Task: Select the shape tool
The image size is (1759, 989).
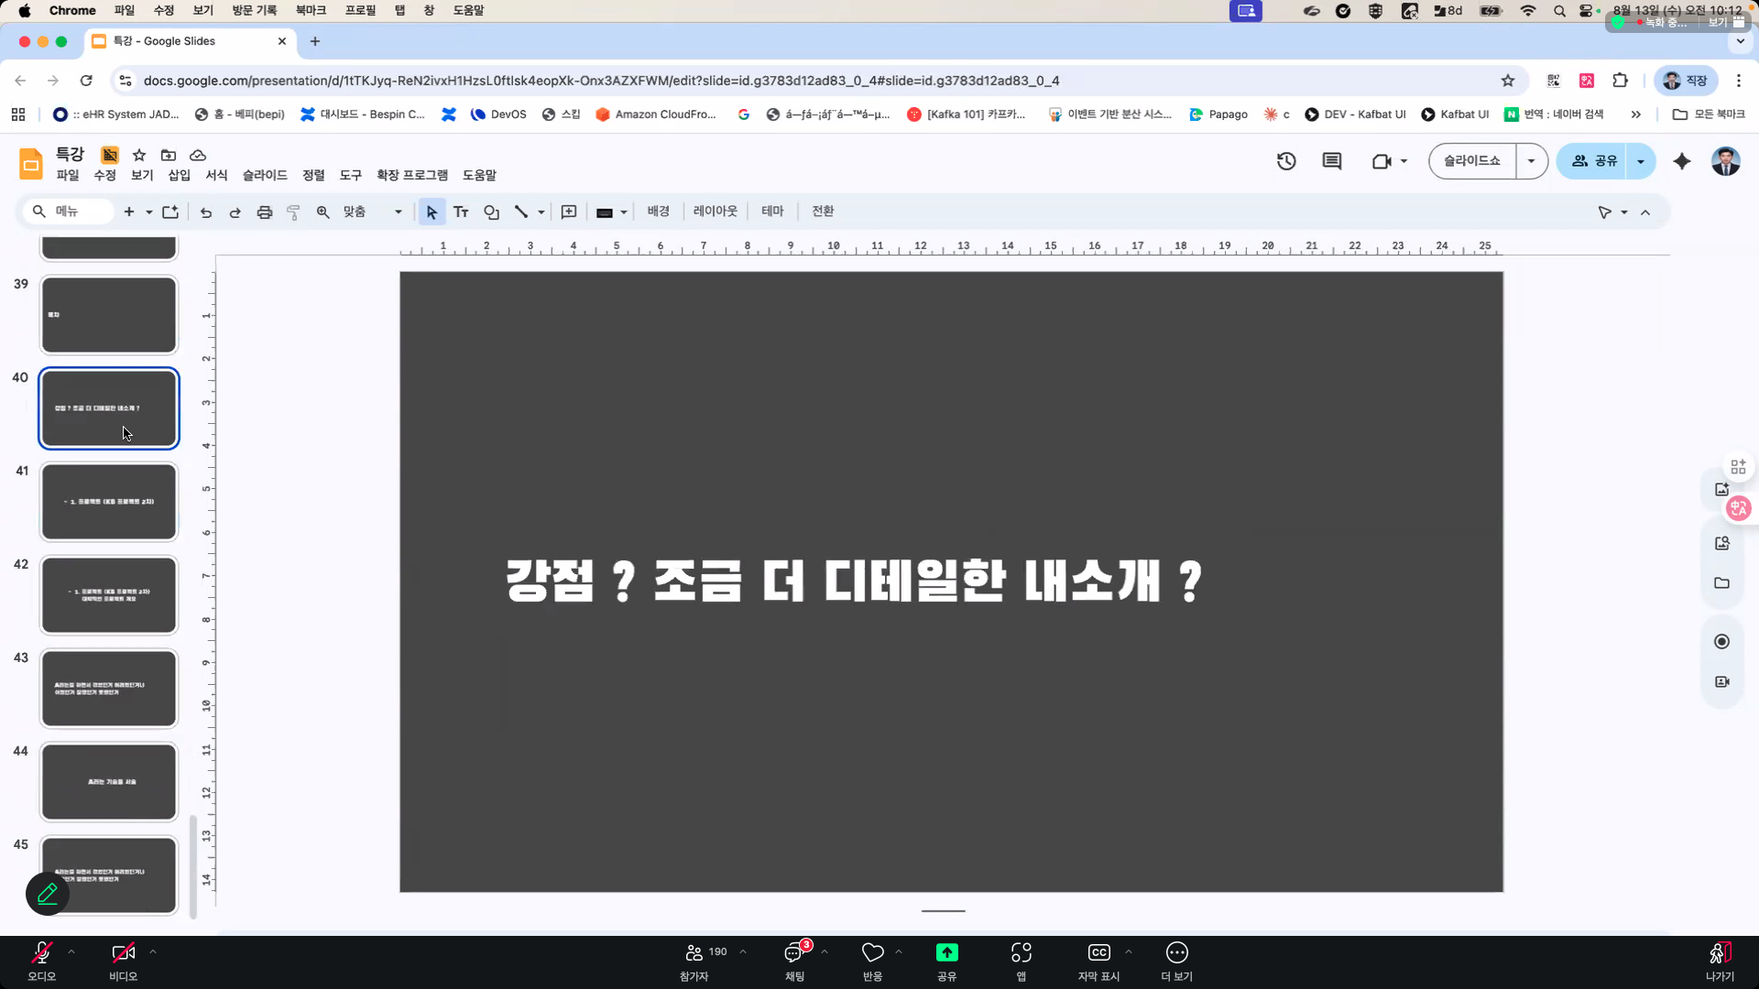Action: 492,212
